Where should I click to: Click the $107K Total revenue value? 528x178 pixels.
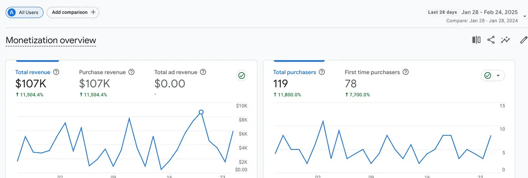31,84
